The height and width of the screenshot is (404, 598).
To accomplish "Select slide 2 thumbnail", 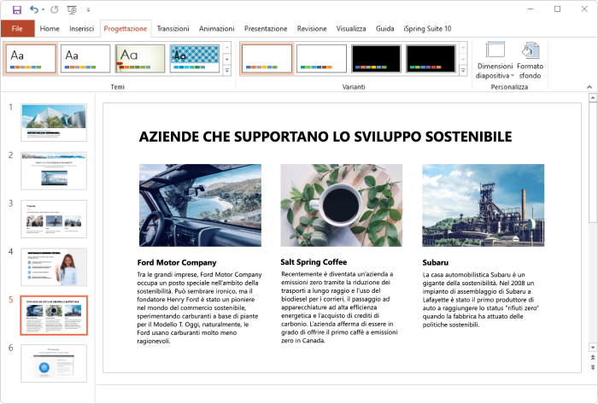I will pyautogui.click(x=54, y=171).
